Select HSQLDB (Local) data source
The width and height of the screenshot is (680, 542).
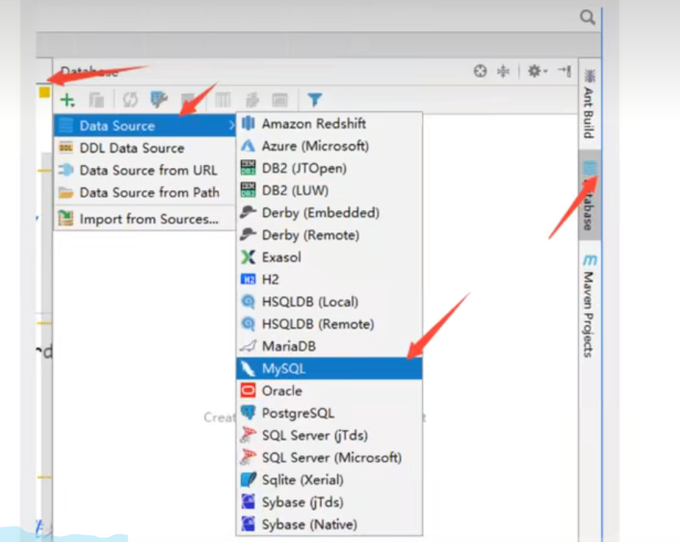click(x=329, y=302)
